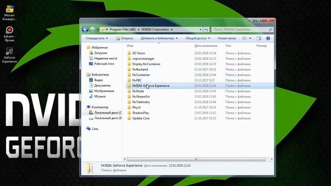Open the view options dropdown arrow

point(250,38)
